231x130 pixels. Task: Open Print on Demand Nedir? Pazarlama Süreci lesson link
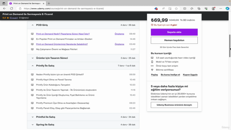tap(63, 34)
